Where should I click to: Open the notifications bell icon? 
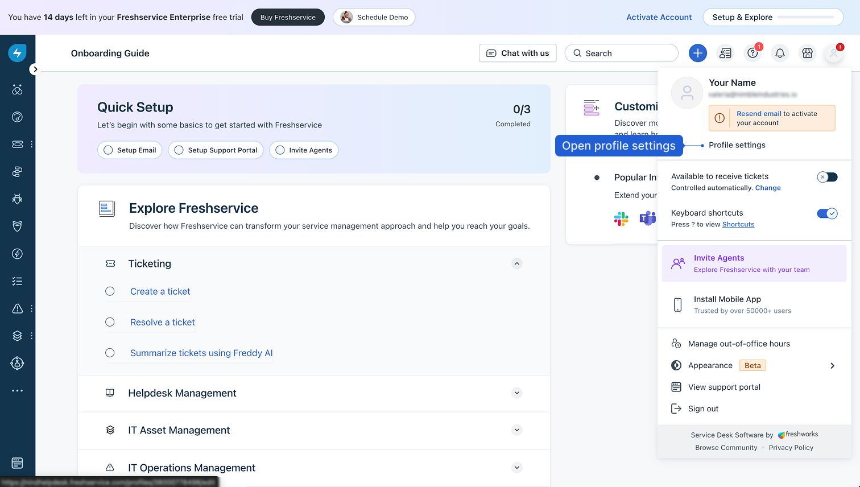click(x=780, y=53)
